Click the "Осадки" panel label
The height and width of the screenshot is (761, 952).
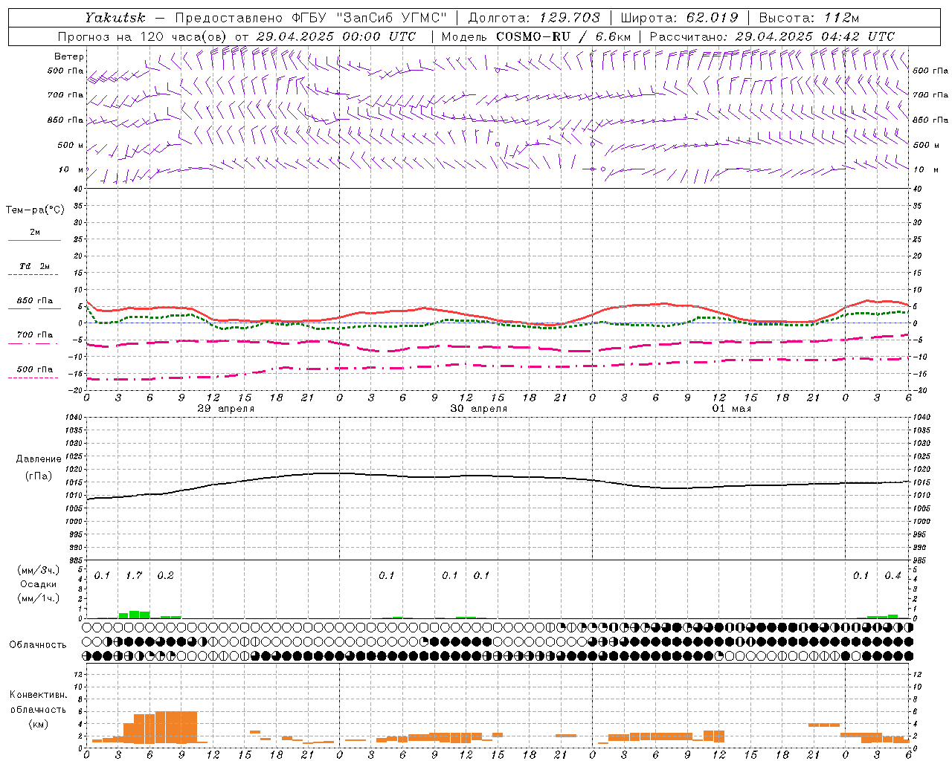(38, 584)
